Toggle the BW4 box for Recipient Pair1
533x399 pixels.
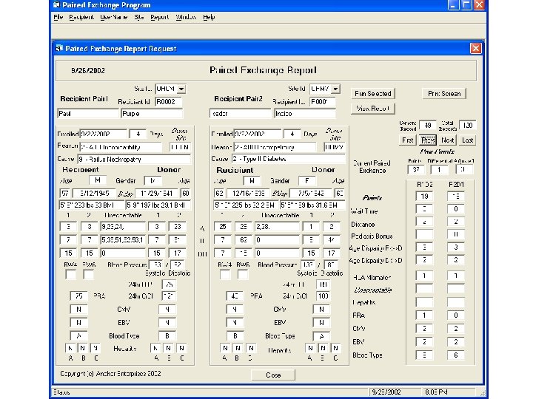[70, 275]
